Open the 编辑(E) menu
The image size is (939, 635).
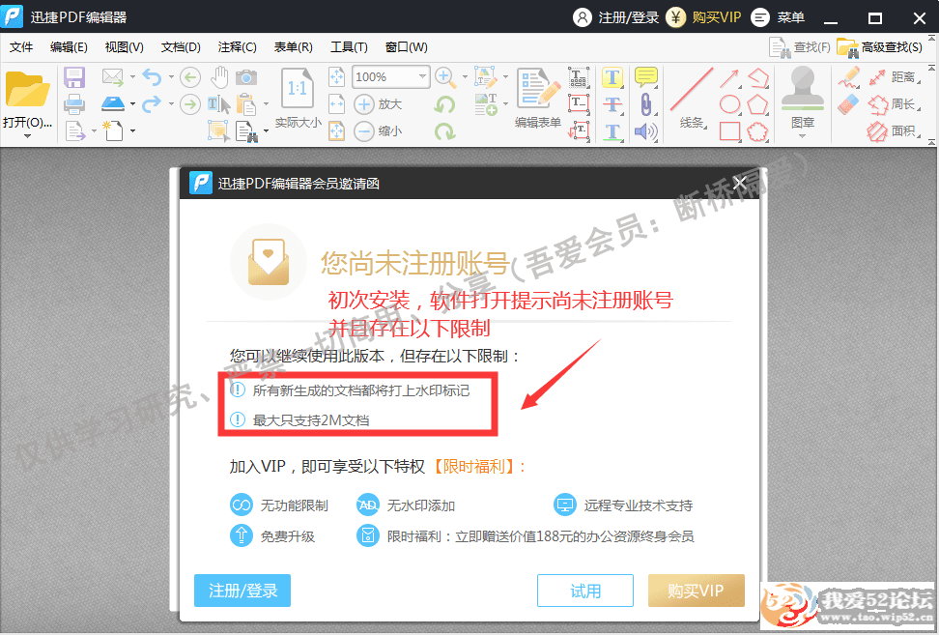pyautogui.click(x=69, y=47)
